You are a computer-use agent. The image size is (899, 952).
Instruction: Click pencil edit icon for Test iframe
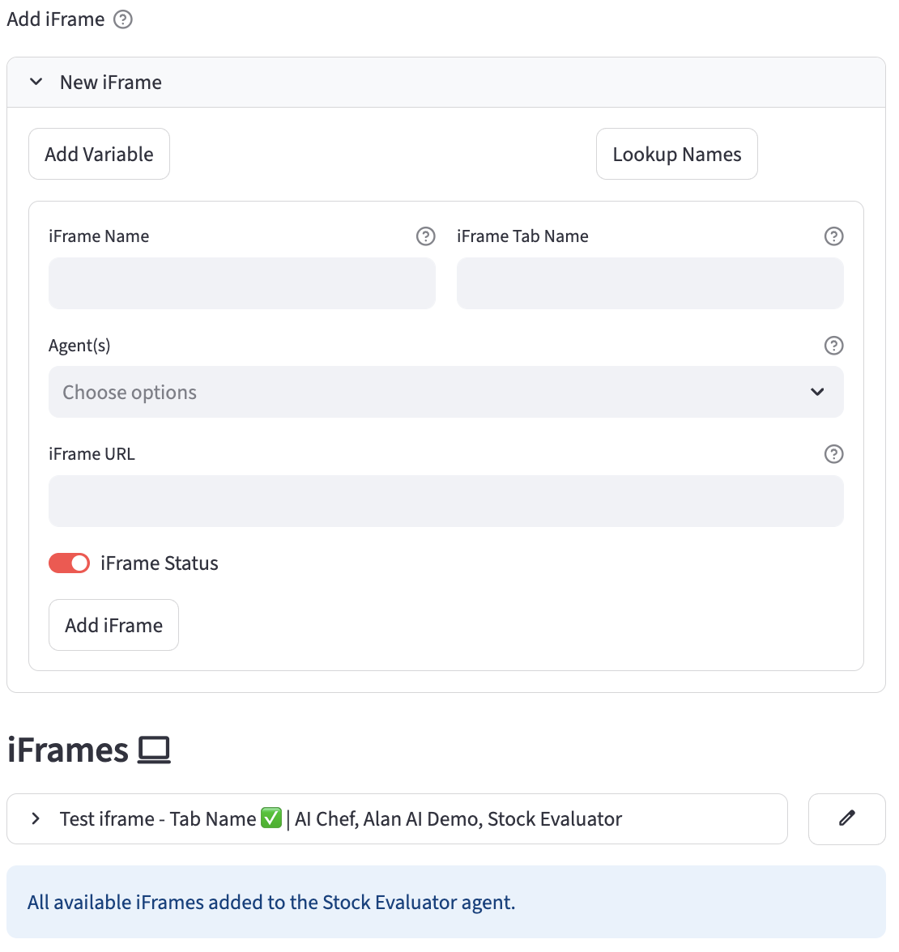(x=846, y=818)
